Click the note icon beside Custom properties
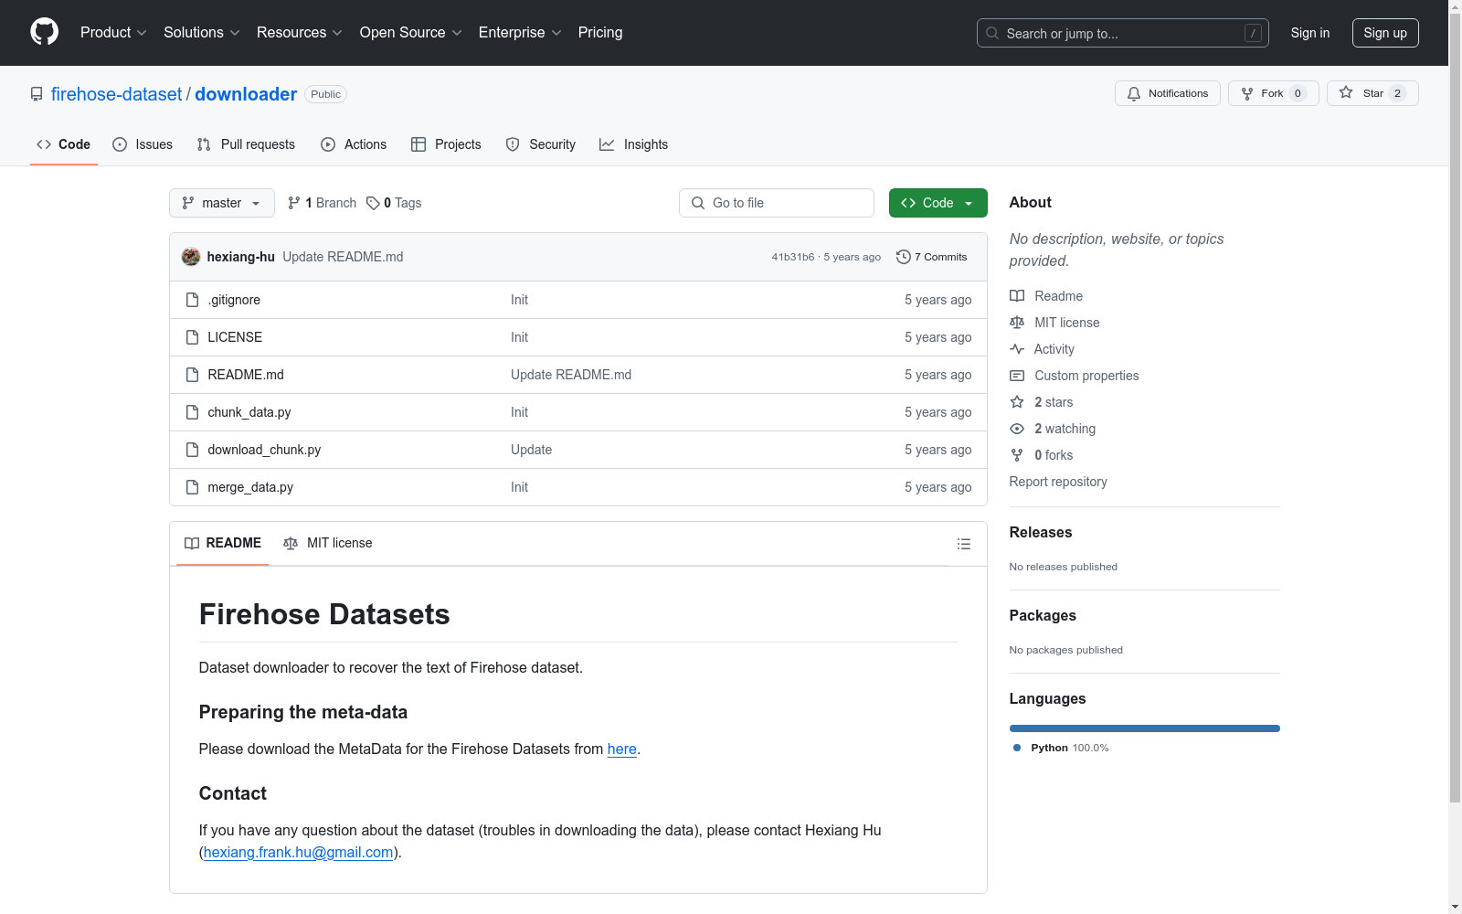1462x914 pixels. tap(1017, 376)
